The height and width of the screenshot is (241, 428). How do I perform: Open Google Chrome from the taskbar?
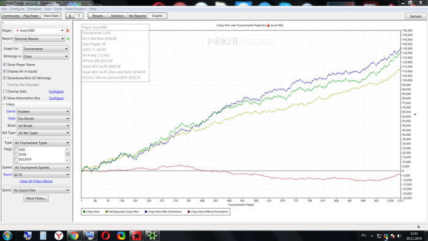pyautogui.click(x=74, y=235)
